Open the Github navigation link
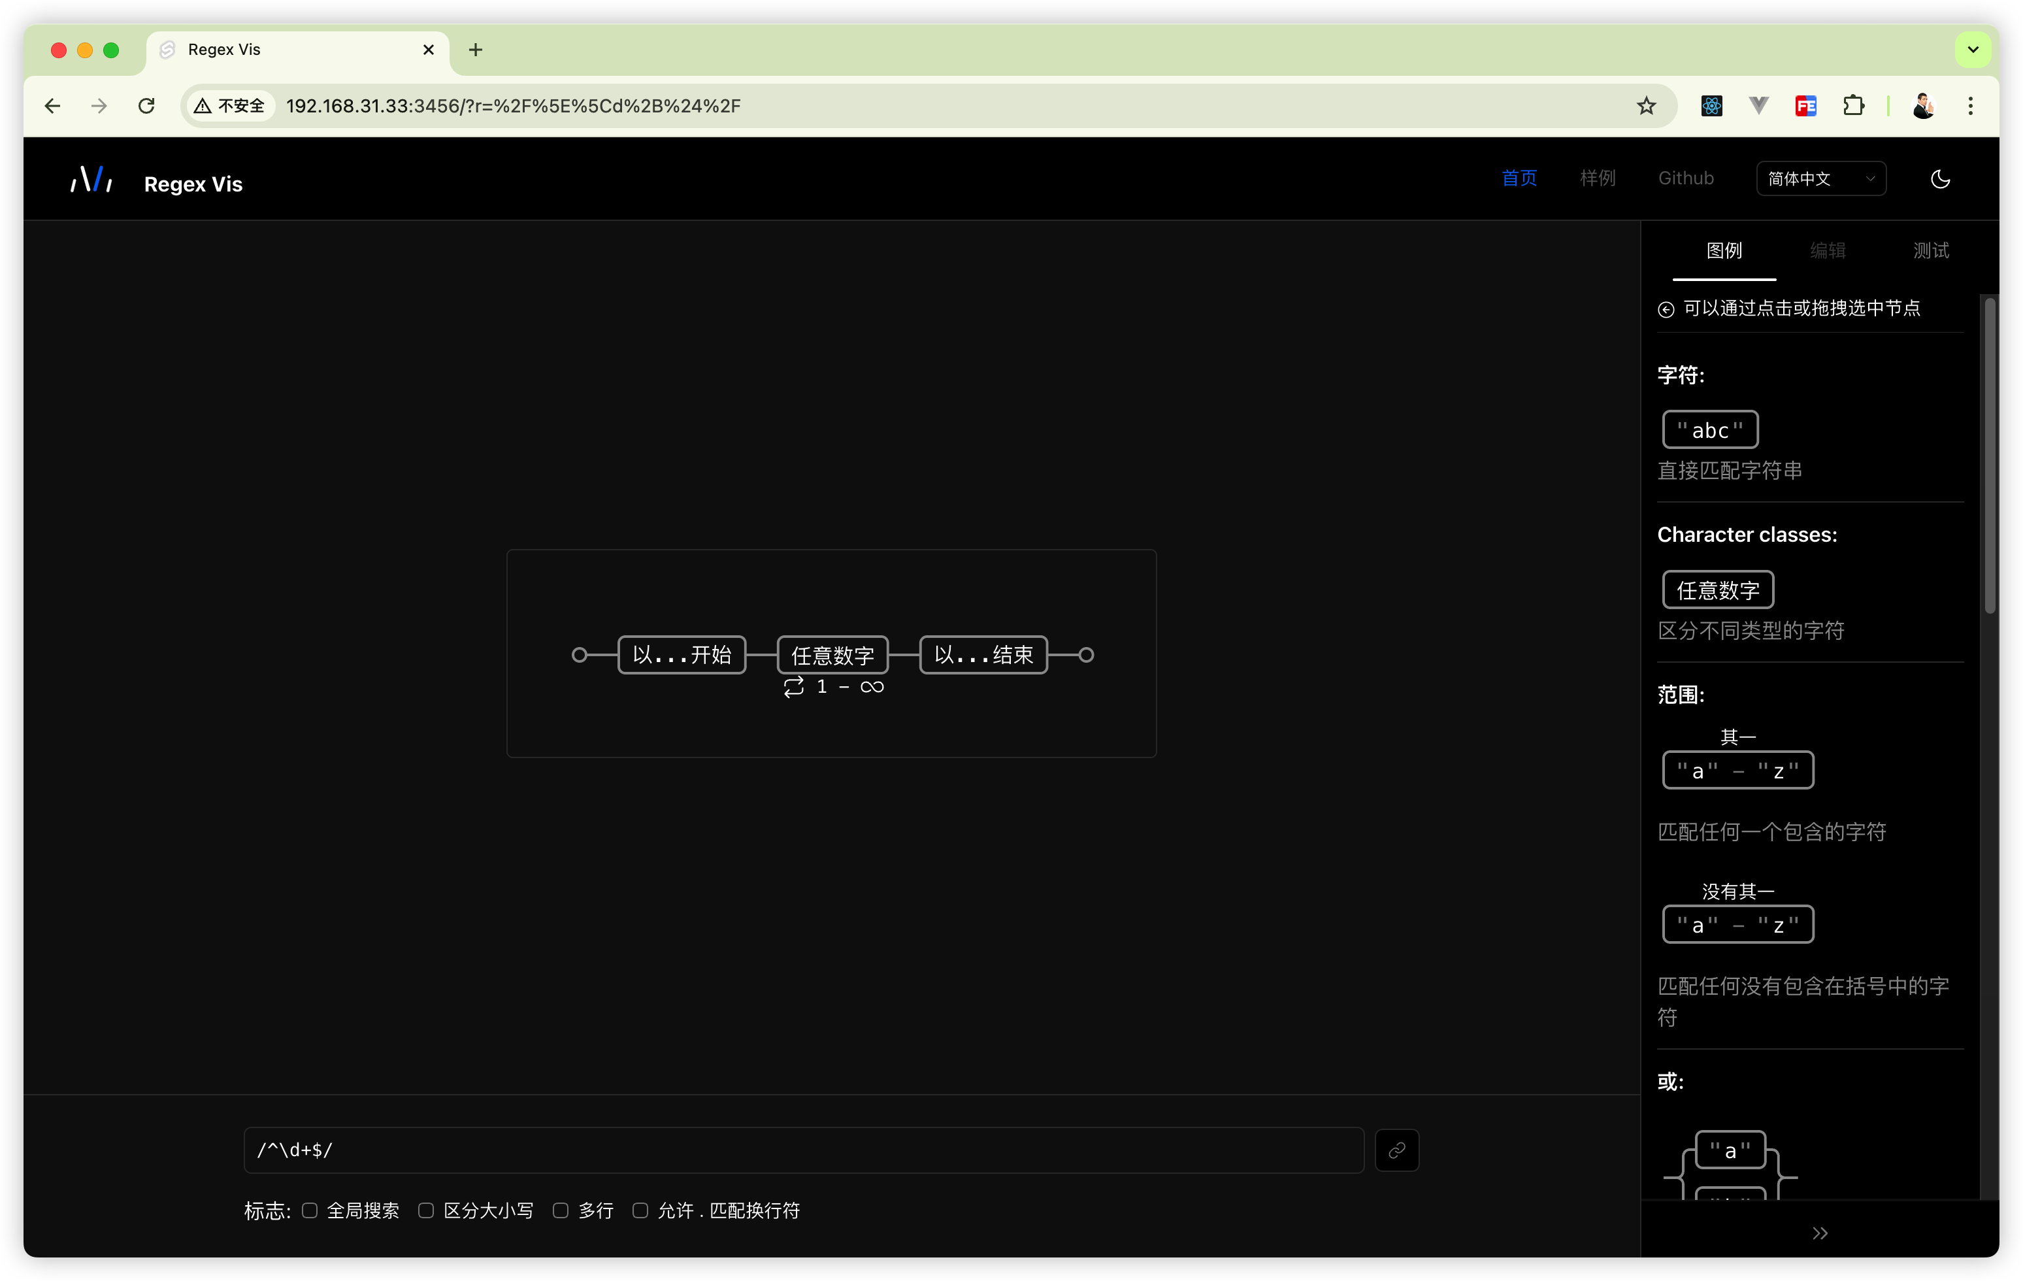This screenshot has width=2023, height=1281. (1685, 178)
